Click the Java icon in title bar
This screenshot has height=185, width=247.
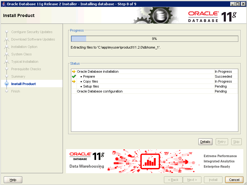[3, 4]
